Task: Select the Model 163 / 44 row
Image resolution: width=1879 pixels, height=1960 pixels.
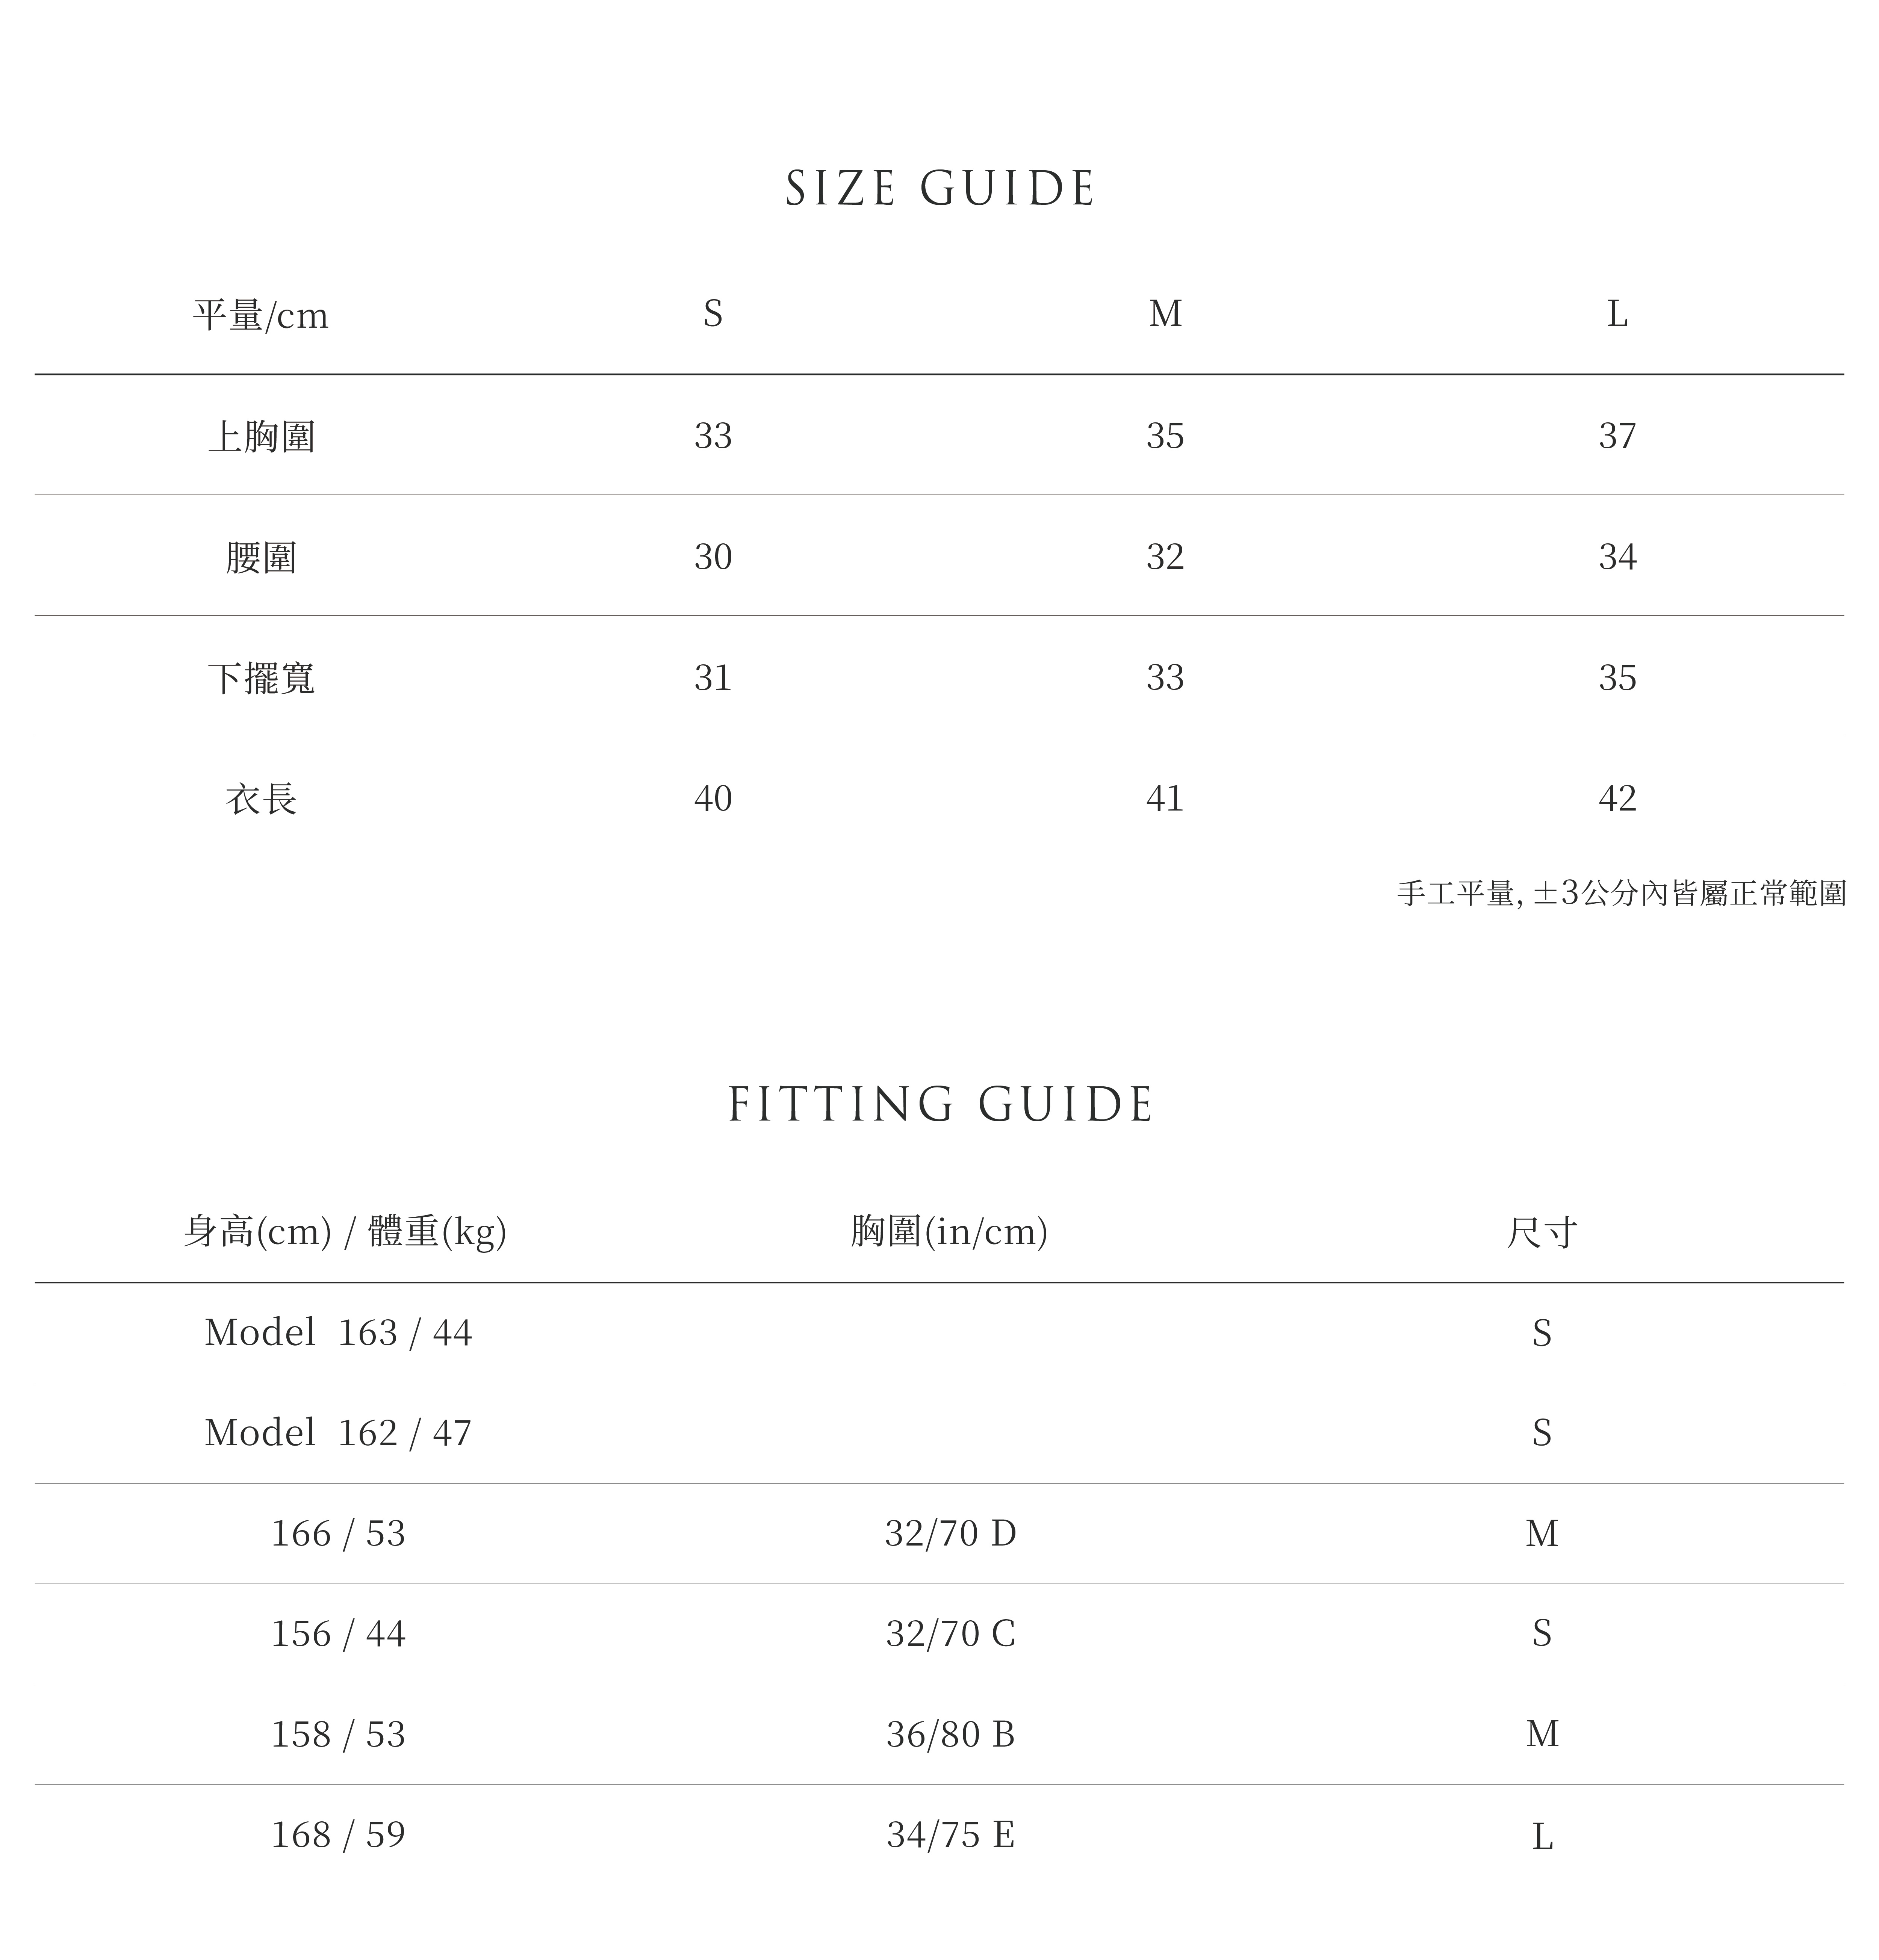Action: click(x=338, y=1333)
